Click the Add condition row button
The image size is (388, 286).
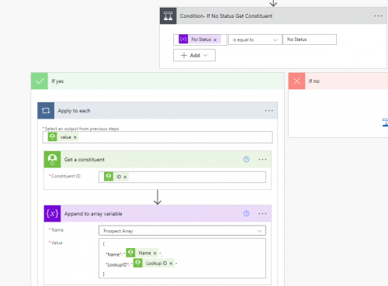pos(194,55)
